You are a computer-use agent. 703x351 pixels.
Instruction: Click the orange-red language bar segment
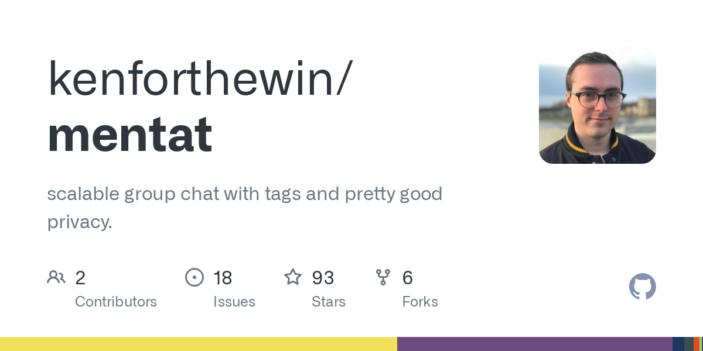click(x=696, y=344)
